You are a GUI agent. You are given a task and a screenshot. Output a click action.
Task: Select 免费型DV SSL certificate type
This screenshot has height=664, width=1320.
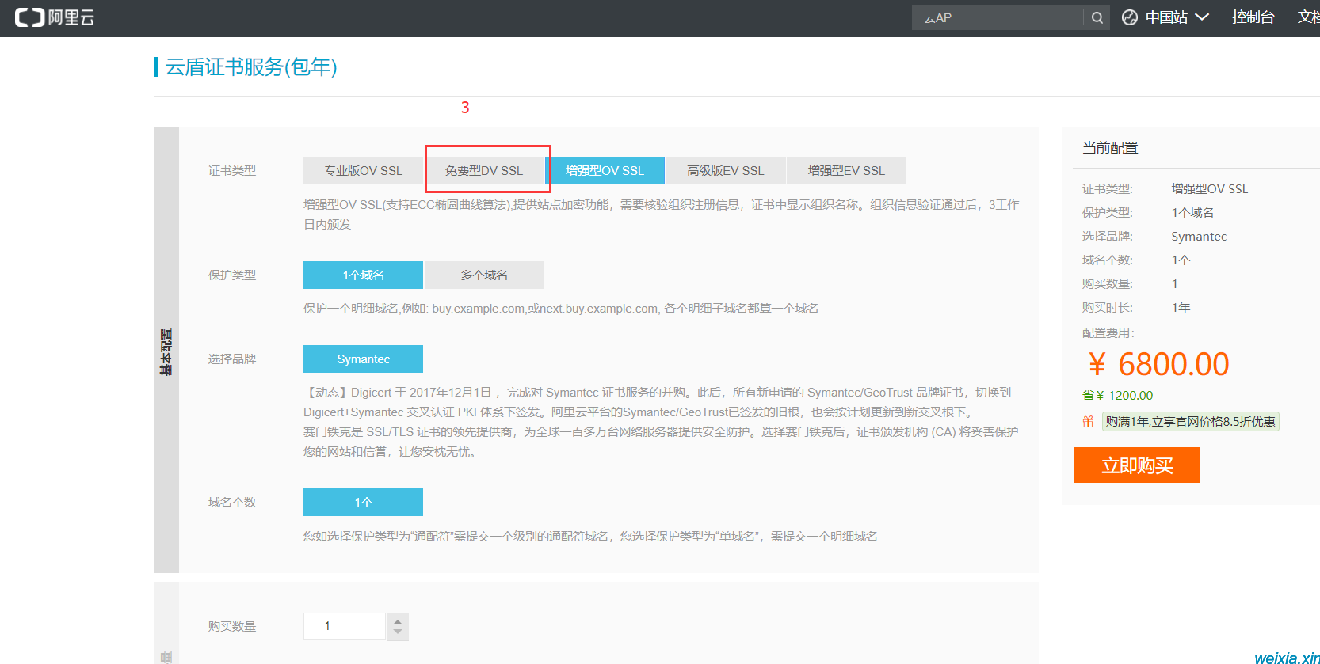[484, 170]
